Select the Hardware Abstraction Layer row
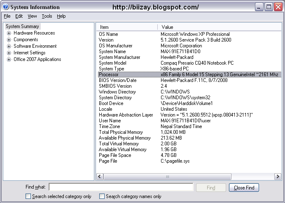The height and width of the screenshot is (203, 285). (189, 115)
